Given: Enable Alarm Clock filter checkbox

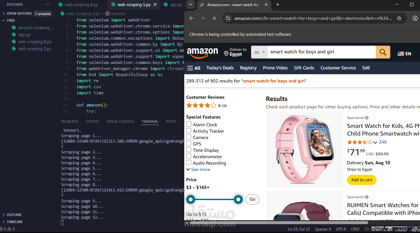Looking at the screenshot, I should (x=189, y=124).
